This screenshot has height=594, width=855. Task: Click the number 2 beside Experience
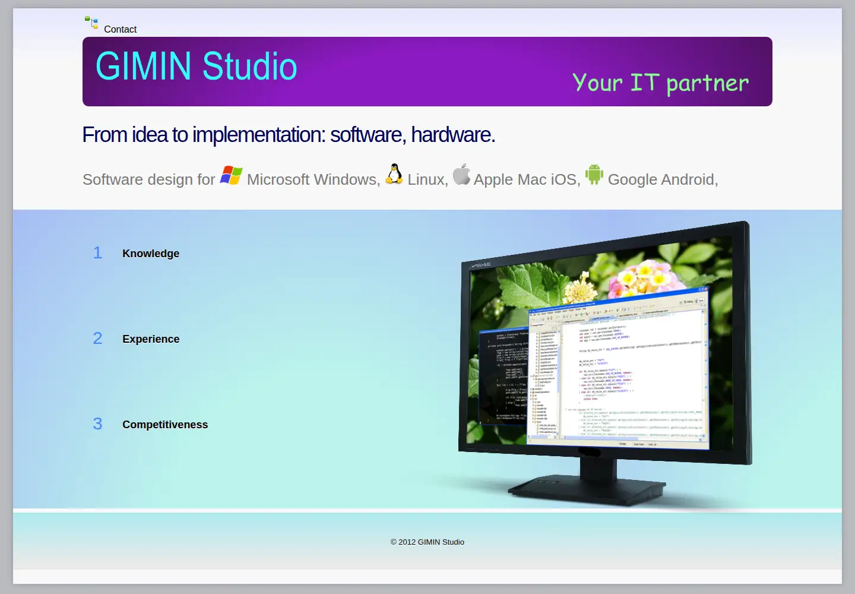[x=98, y=339]
